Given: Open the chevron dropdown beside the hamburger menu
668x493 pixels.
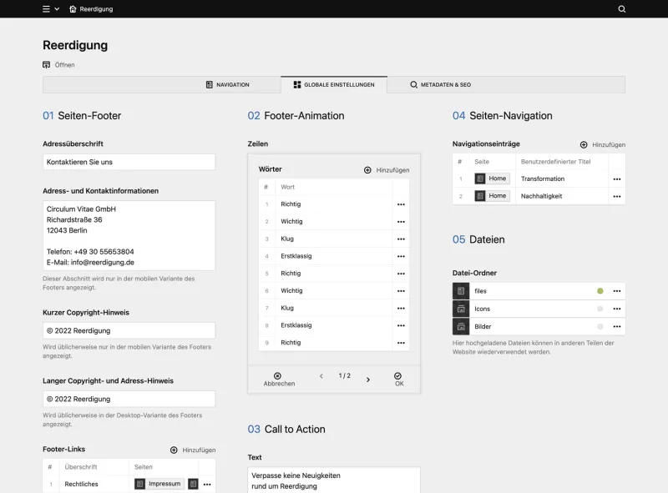Looking at the screenshot, I should (55, 9).
